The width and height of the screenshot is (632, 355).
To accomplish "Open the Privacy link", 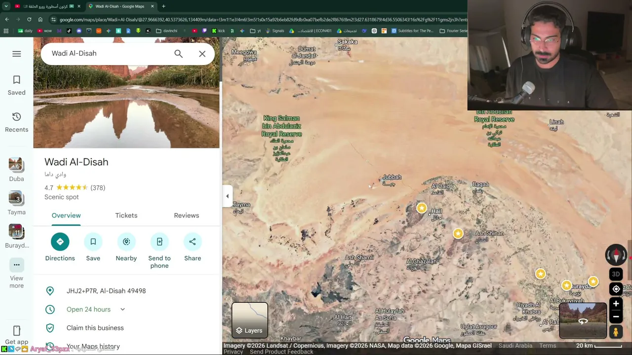I will click(x=233, y=352).
